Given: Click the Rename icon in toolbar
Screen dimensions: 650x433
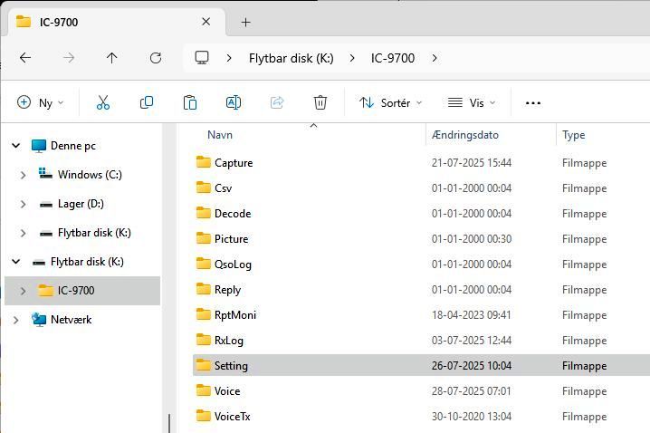Looking at the screenshot, I should click(234, 102).
